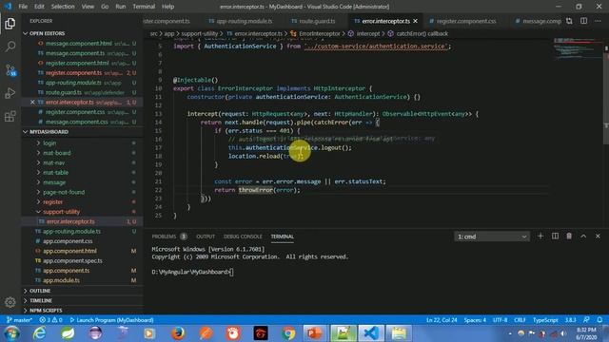Expand the page-not-found folder
The height and width of the screenshot is (342, 609).
64,192
